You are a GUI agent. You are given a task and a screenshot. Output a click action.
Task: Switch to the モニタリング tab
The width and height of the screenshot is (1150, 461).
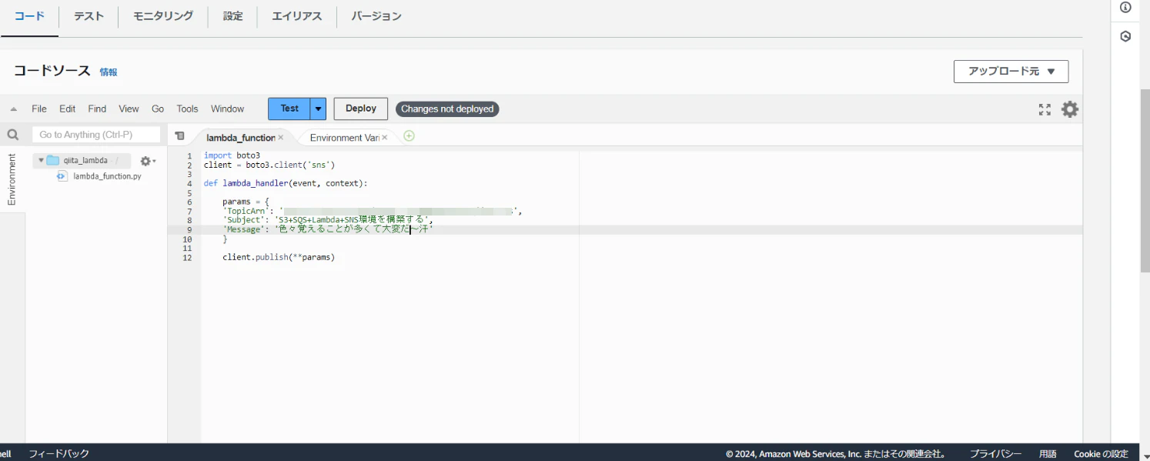163,15
